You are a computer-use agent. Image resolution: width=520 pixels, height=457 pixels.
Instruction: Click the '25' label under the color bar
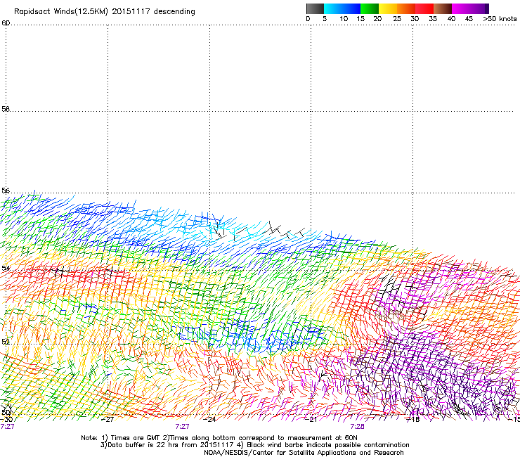397,19
